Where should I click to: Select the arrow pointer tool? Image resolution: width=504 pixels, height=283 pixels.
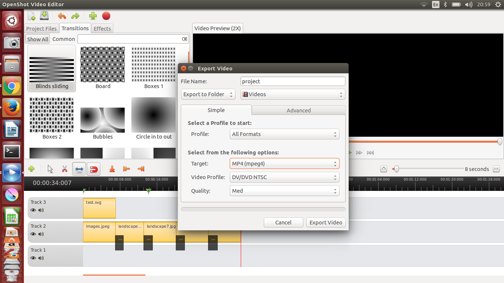(50, 169)
